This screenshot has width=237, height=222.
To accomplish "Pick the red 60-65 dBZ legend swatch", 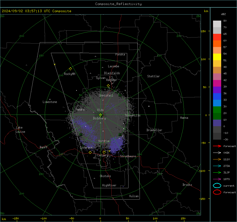I will pyautogui.click(x=217, y=37).
